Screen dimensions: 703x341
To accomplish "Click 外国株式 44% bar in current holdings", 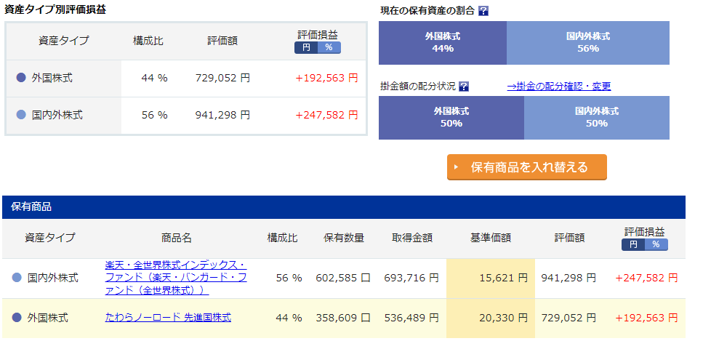I will 443,43.
